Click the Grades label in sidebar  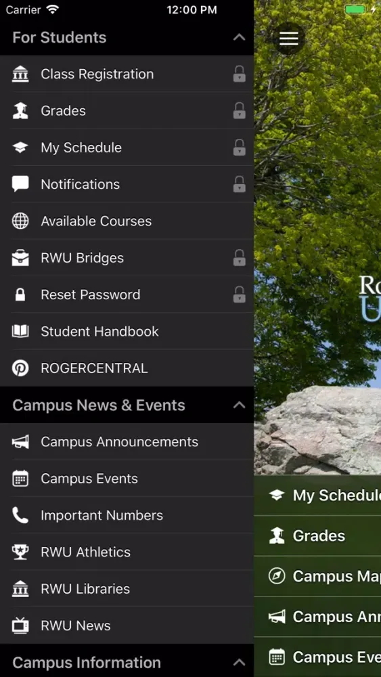click(64, 111)
